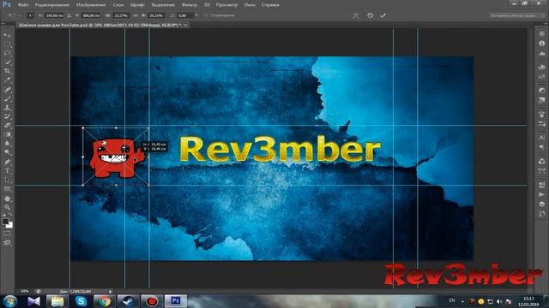Open the 3D menu
549x308 pixels.
207,5
